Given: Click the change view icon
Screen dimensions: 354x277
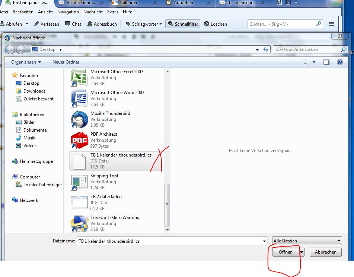Looking at the screenshot, I should [306, 62].
